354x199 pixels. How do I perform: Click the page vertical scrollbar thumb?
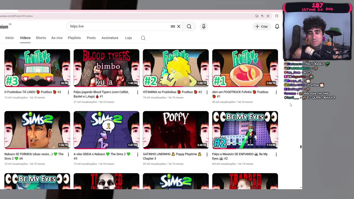(301, 147)
